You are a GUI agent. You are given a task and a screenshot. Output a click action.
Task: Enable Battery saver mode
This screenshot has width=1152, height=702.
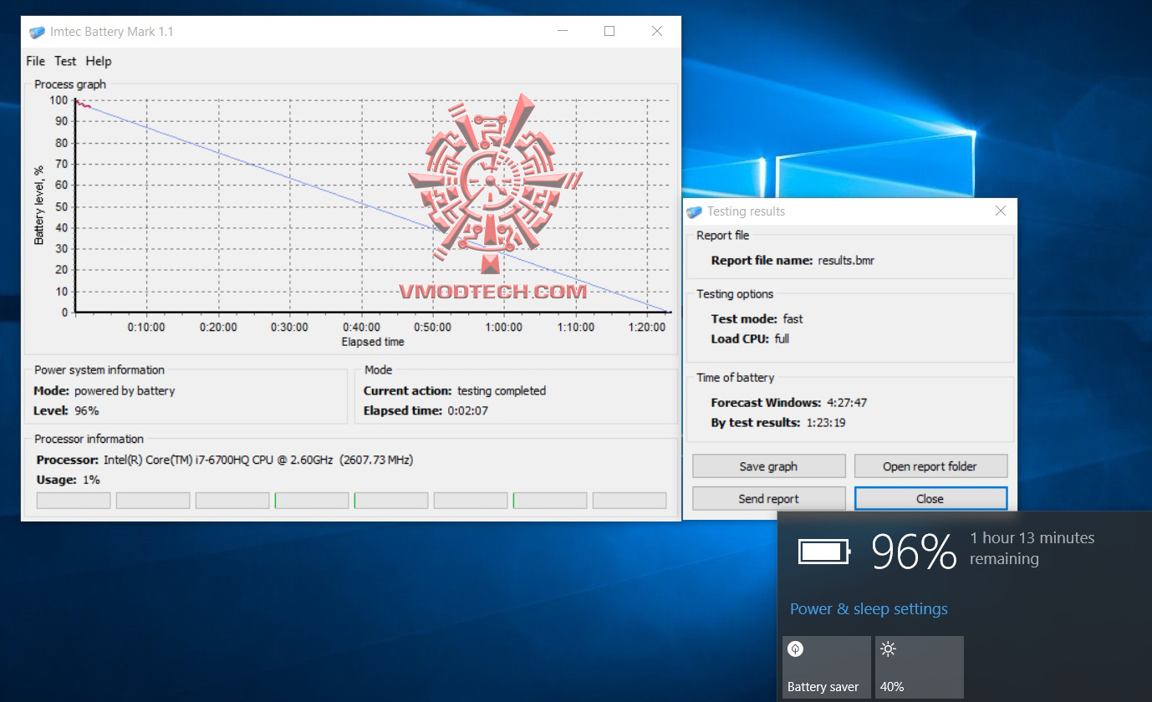point(826,667)
